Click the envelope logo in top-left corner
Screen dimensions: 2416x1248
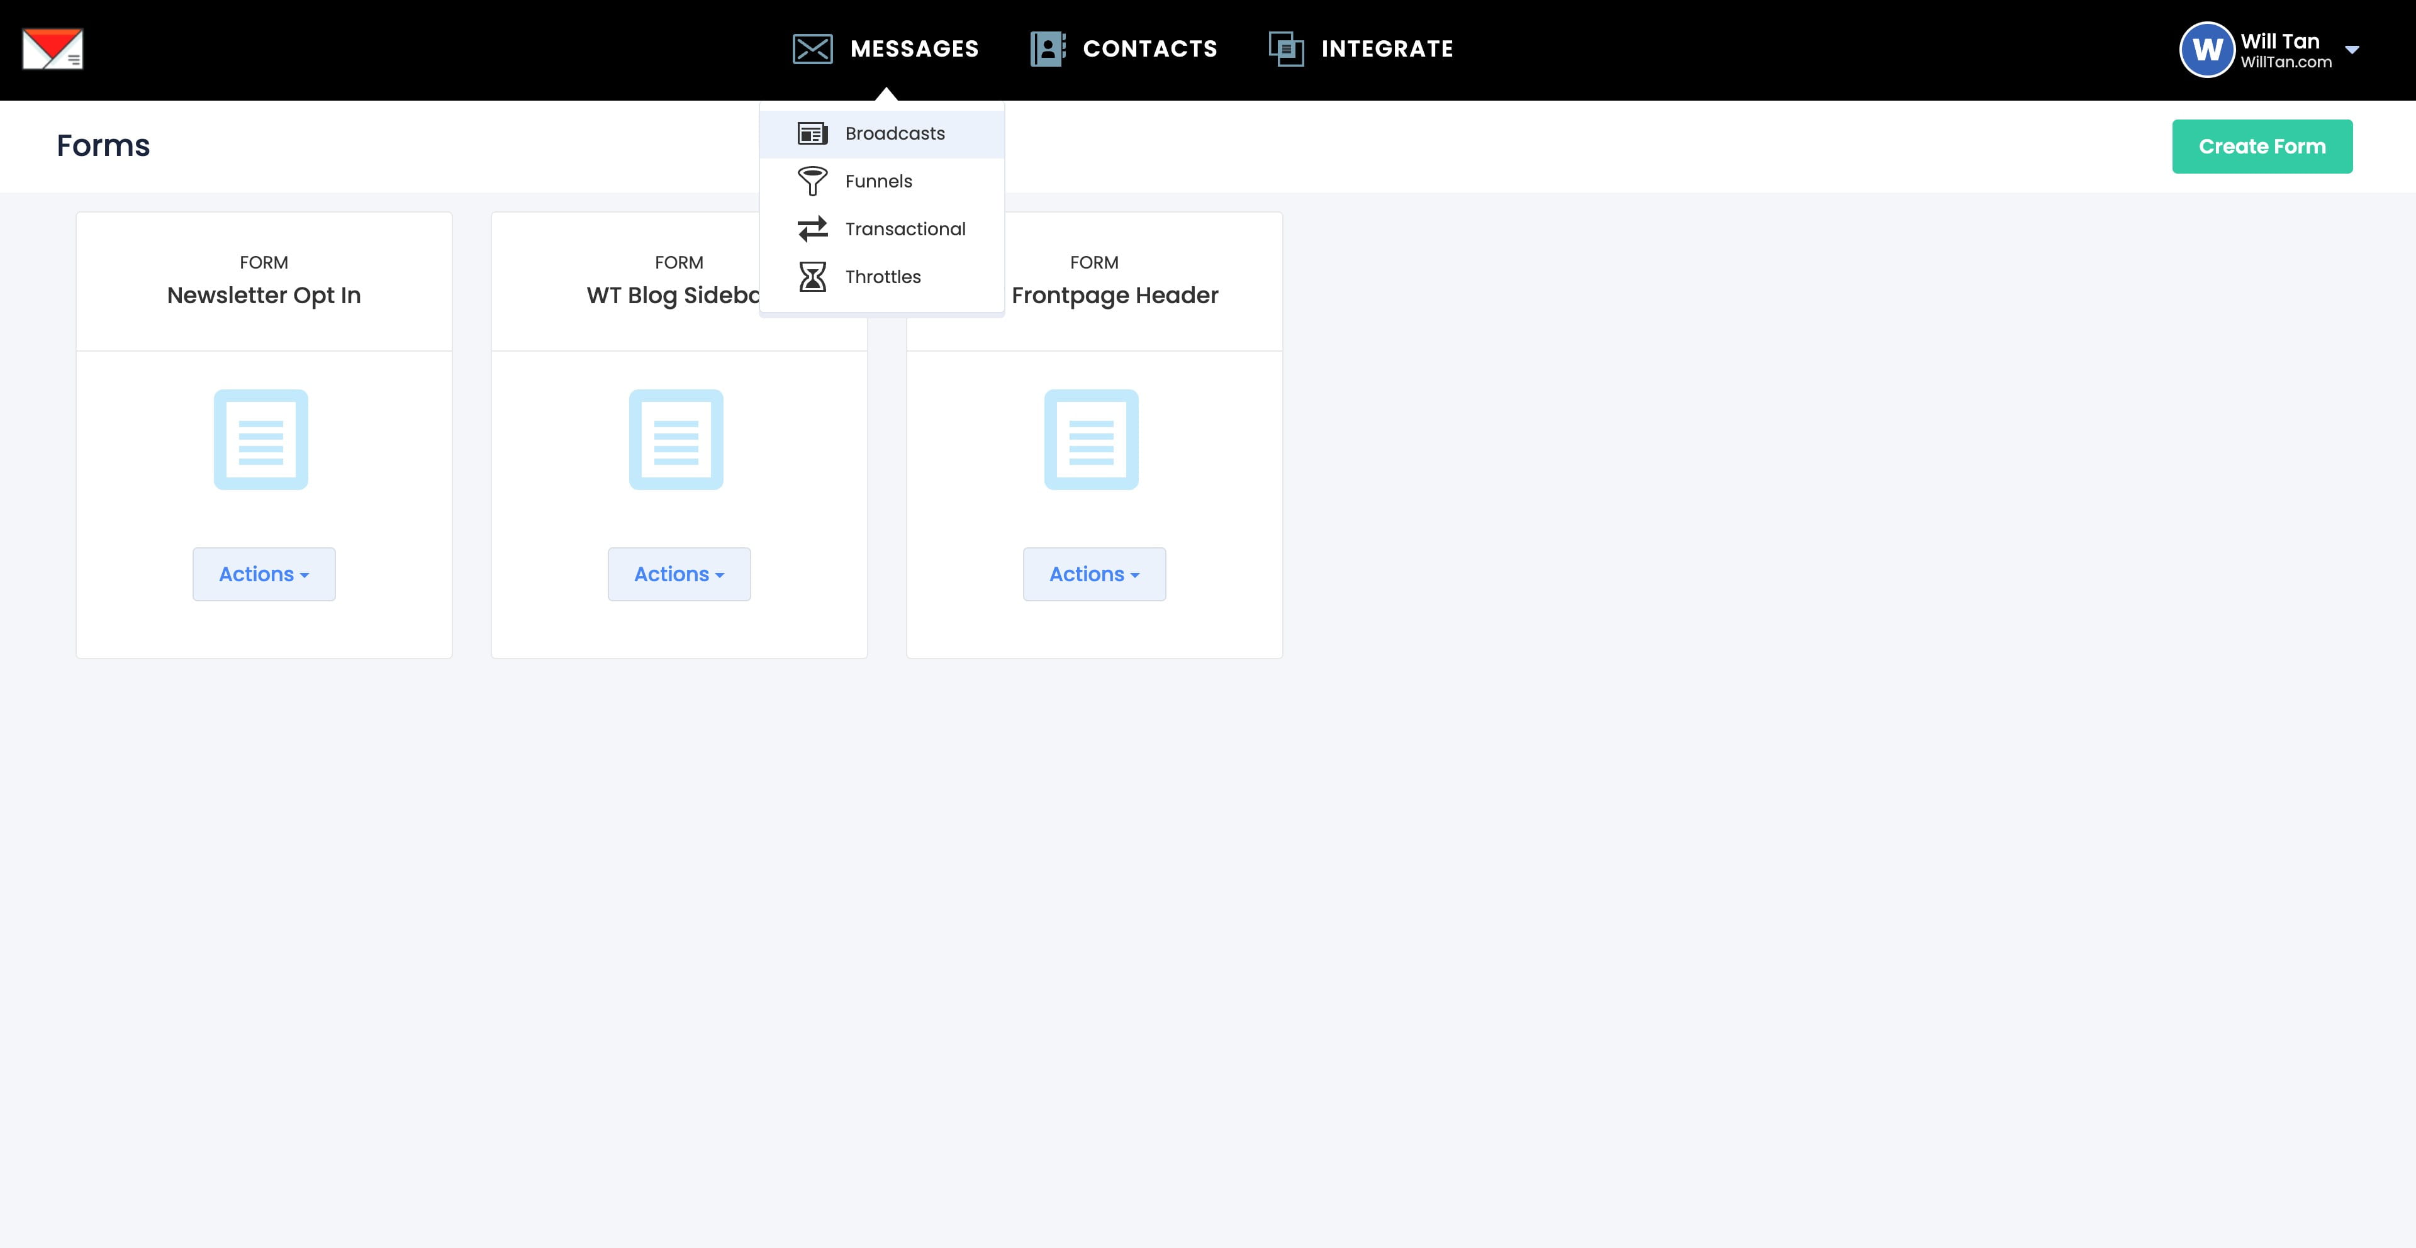[52, 49]
